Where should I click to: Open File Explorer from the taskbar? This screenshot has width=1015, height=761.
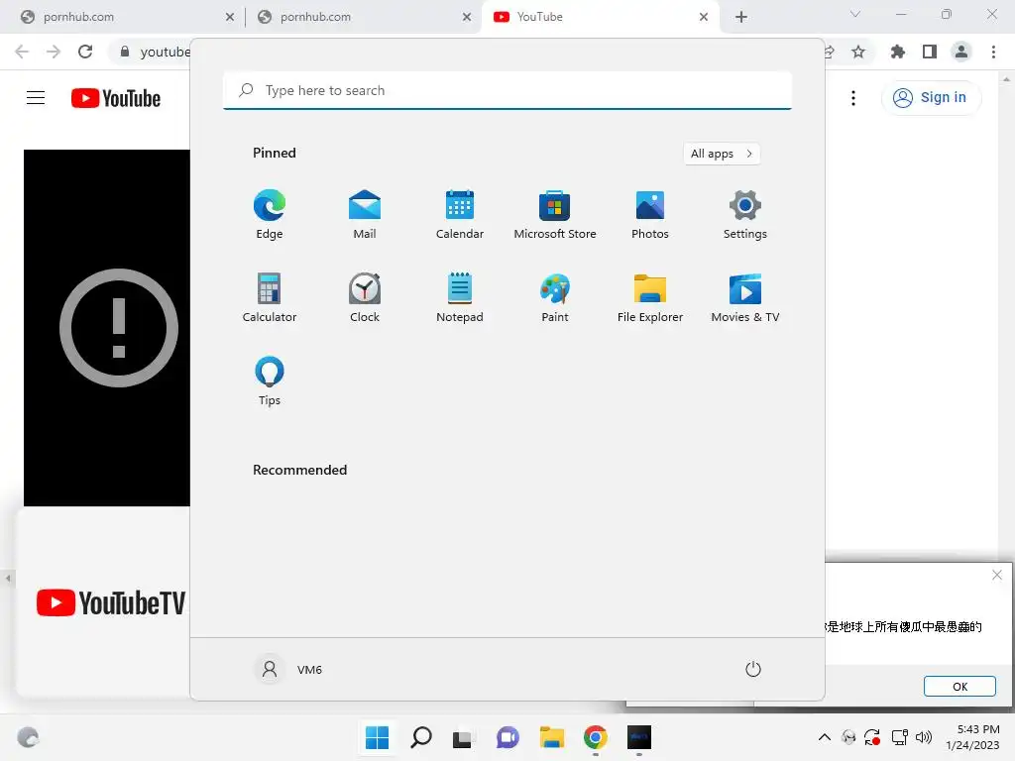[x=552, y=737]
